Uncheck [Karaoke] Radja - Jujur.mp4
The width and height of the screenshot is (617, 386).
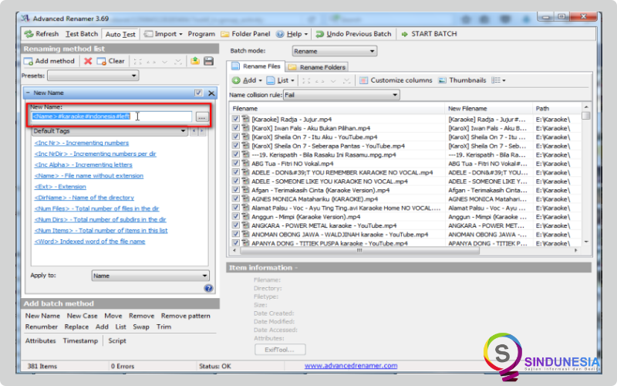point(235,119)
